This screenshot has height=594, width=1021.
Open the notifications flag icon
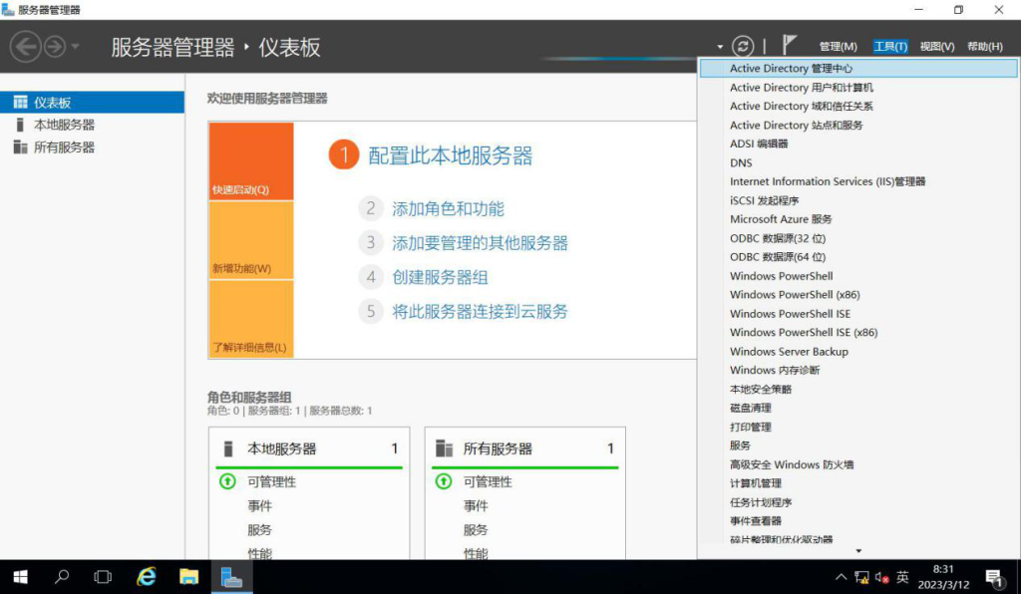click(790, 45)
